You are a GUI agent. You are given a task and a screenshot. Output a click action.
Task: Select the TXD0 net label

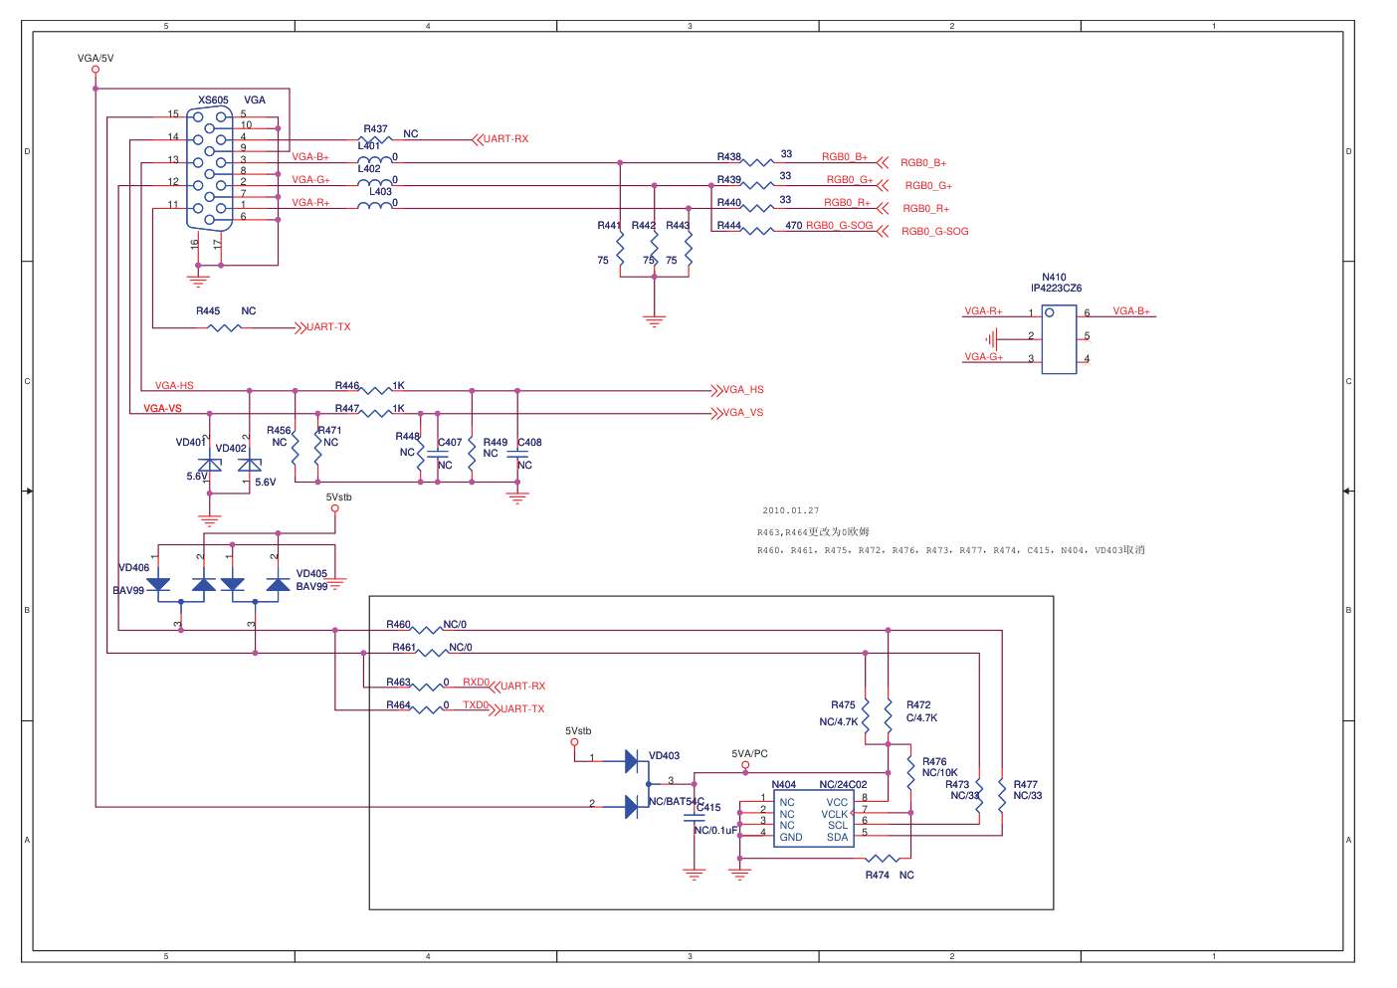(476, 705)
